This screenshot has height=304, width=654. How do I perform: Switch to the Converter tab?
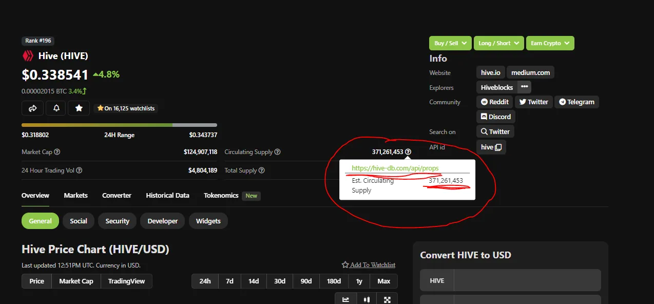(x=117, y=196)
